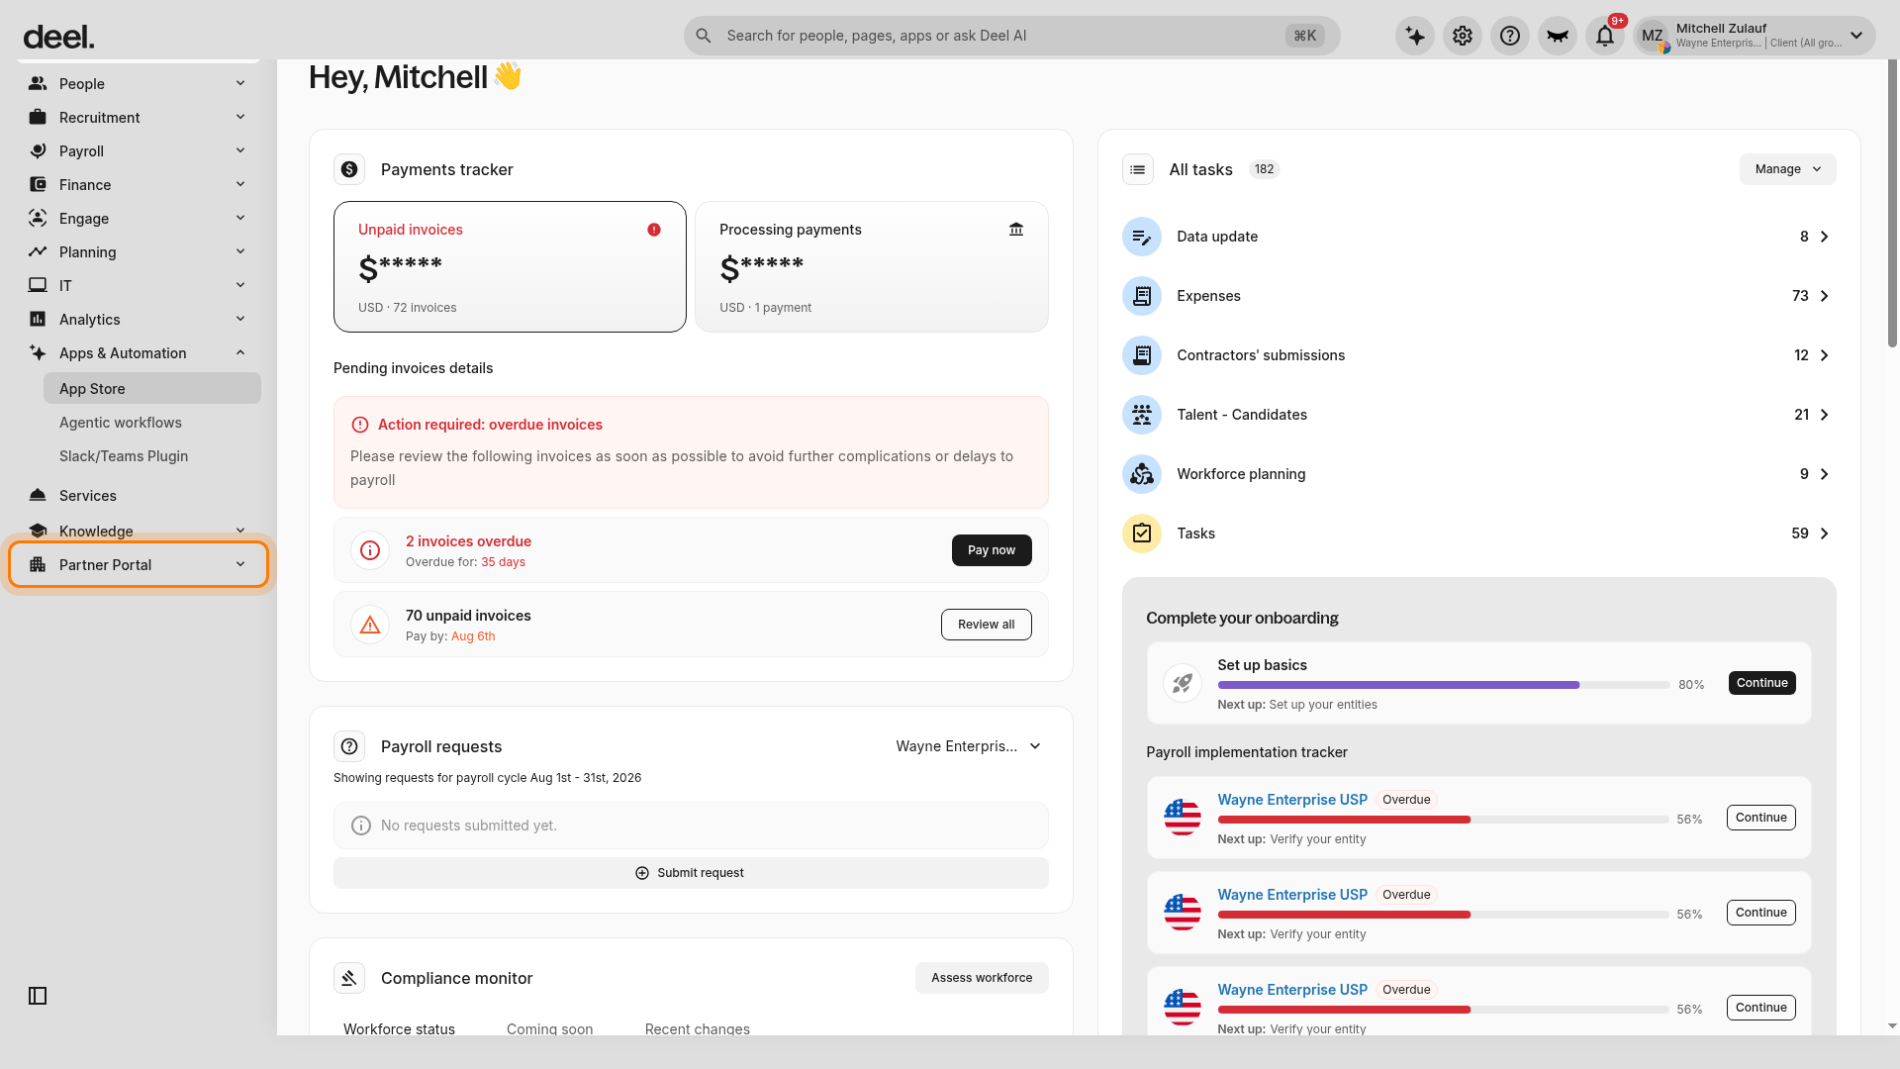Viewport: 1900px width, 1069px height.
Task: Click the overdue invoices info icon
Action: [x=370, y=550]
